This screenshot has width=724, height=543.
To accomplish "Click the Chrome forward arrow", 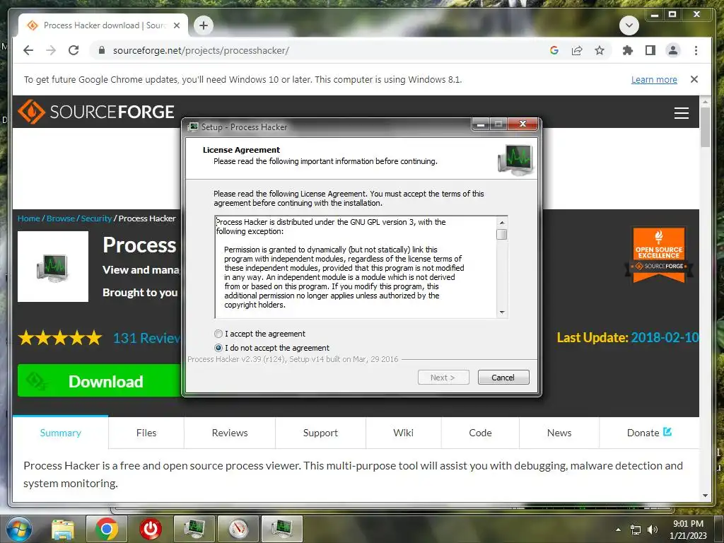I will tap(51, 50).
